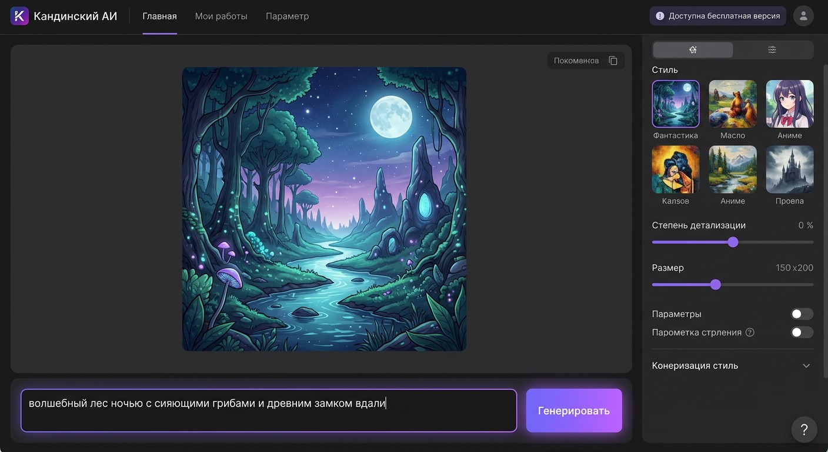Open the Мои работы tab
The width and height of the screenshot is (828, 452).
(x=221, y=16)
